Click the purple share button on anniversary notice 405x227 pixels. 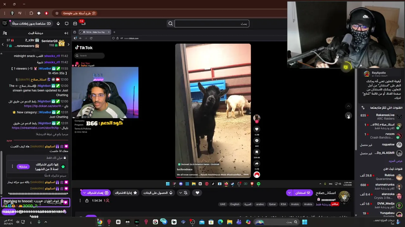23,166
